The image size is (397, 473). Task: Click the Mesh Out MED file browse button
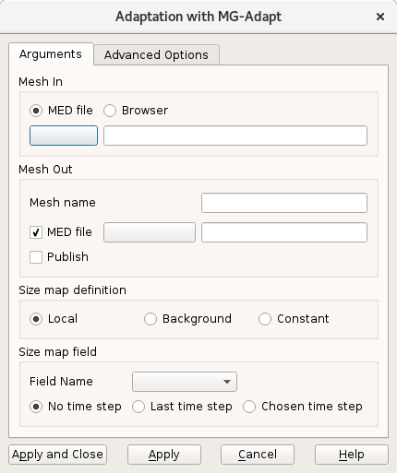pyautogui.click(x=150, y=232)
